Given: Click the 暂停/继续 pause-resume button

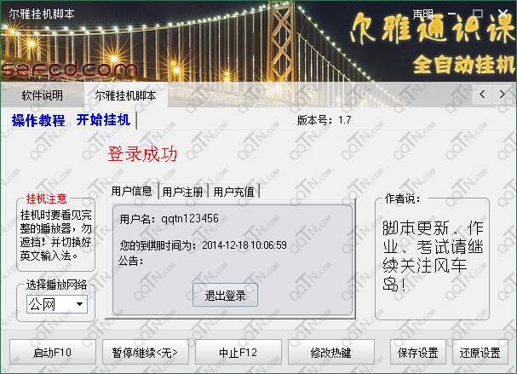Looking at the screenshot, I should click(145, 352).
